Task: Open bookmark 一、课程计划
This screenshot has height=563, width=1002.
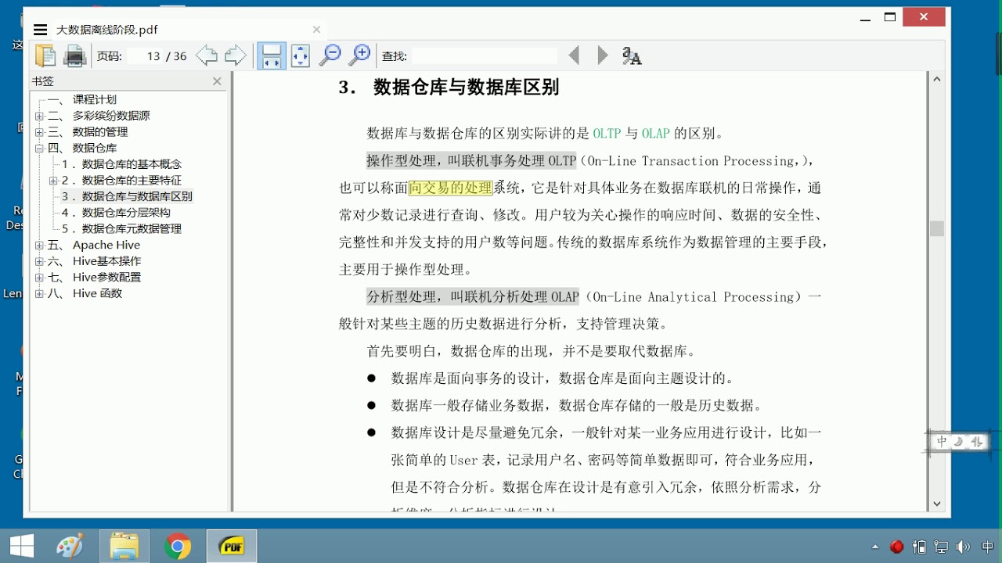Action: click(x=82, y=99)
